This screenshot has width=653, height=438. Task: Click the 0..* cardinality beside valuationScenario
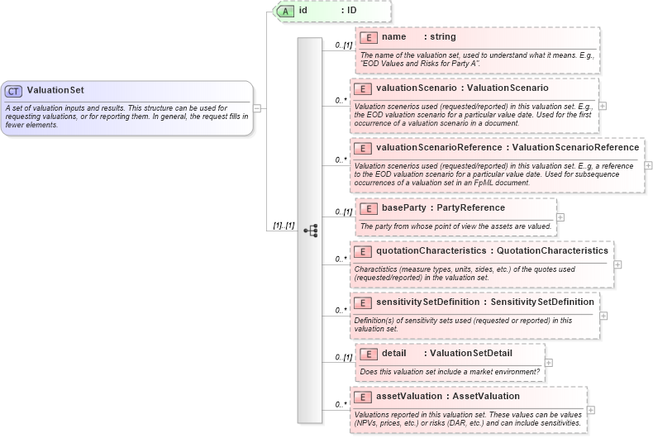pyautogui.click(x=341, y=100)
